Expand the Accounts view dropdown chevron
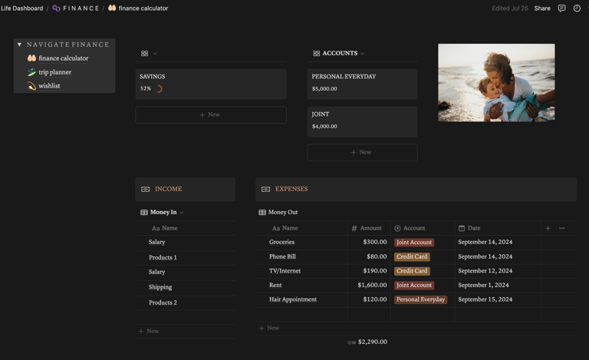Screen dimensions: 589x360 362,54
